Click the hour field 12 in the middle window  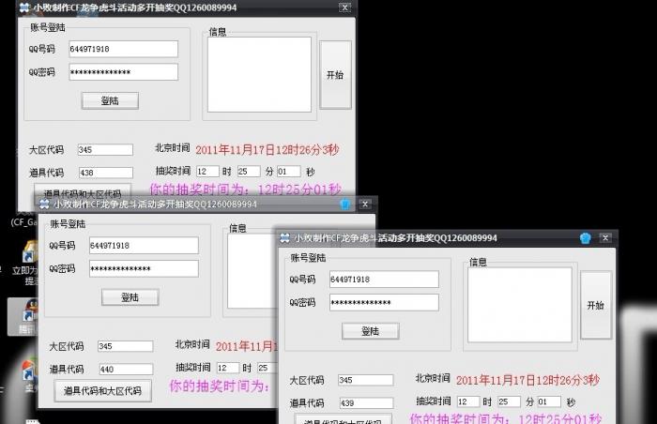point(227,368)
